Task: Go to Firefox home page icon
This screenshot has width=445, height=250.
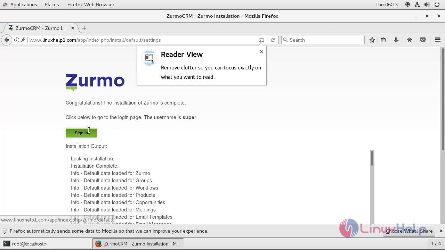Action: (x=410, y=40)
